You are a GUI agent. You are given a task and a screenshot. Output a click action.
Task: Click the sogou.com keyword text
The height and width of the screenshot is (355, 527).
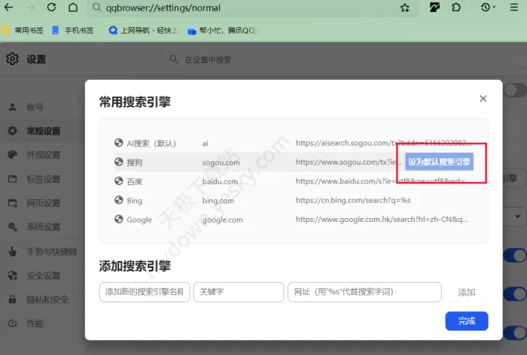[x=221, y=162]
